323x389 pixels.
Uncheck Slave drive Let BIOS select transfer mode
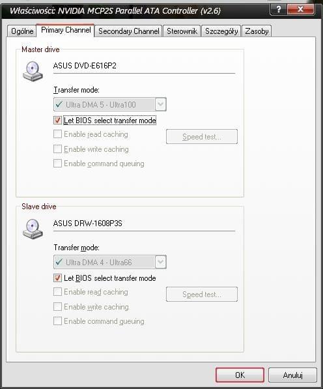click(x=57, y=278)
